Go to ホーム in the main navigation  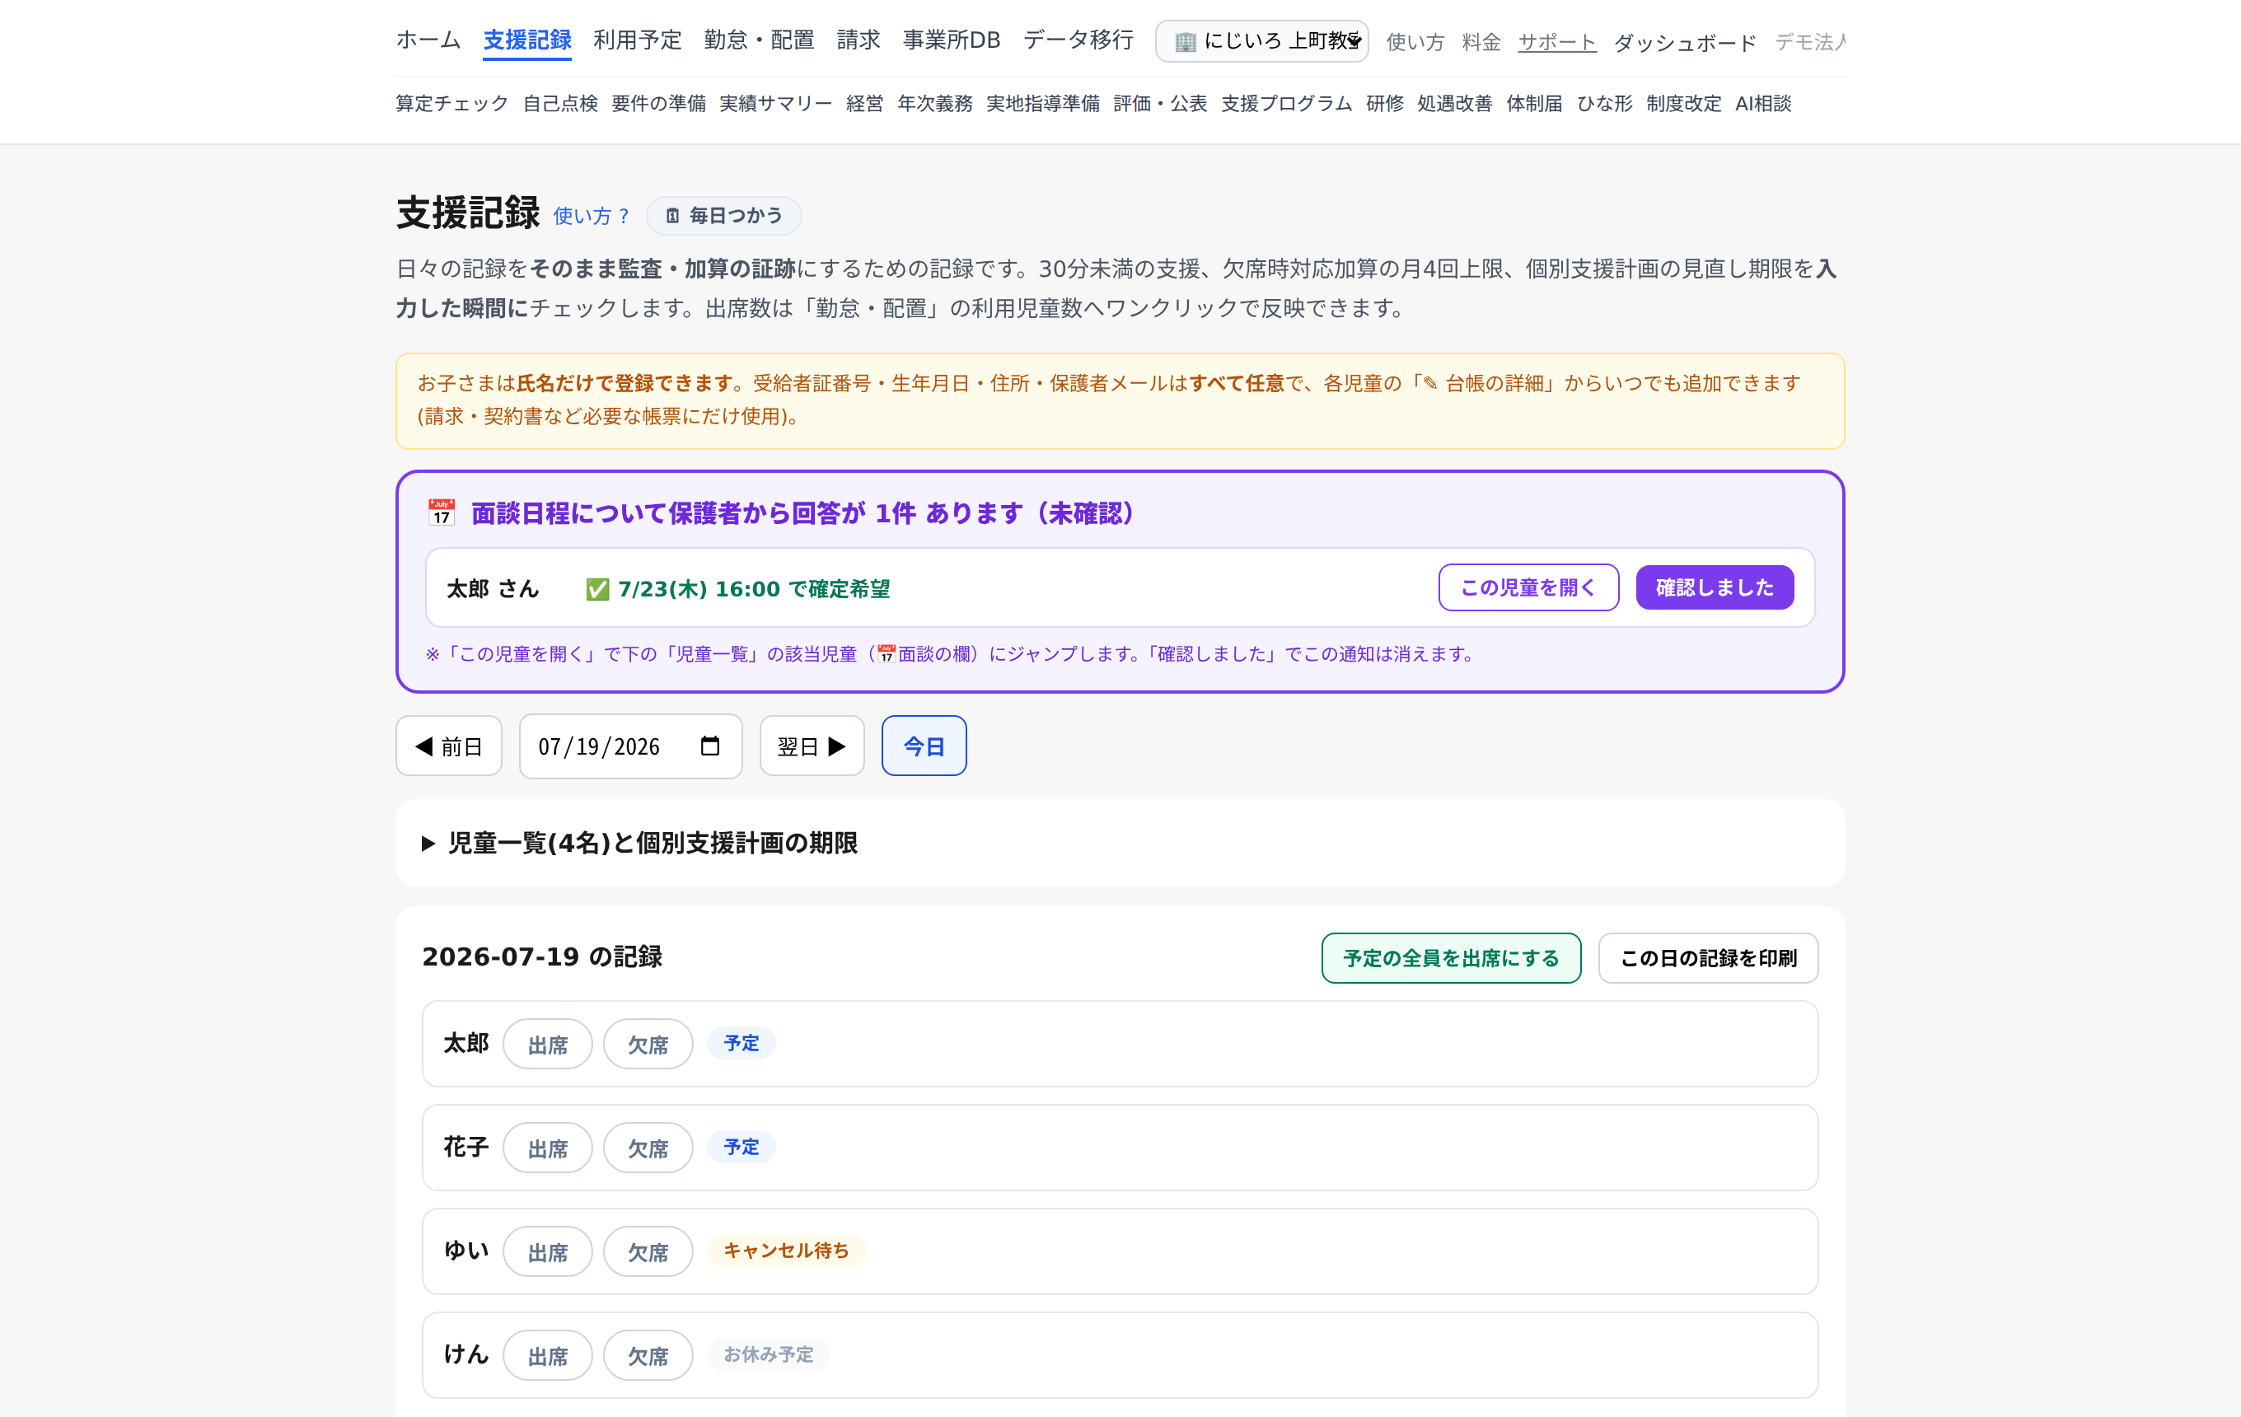point(428,40)
